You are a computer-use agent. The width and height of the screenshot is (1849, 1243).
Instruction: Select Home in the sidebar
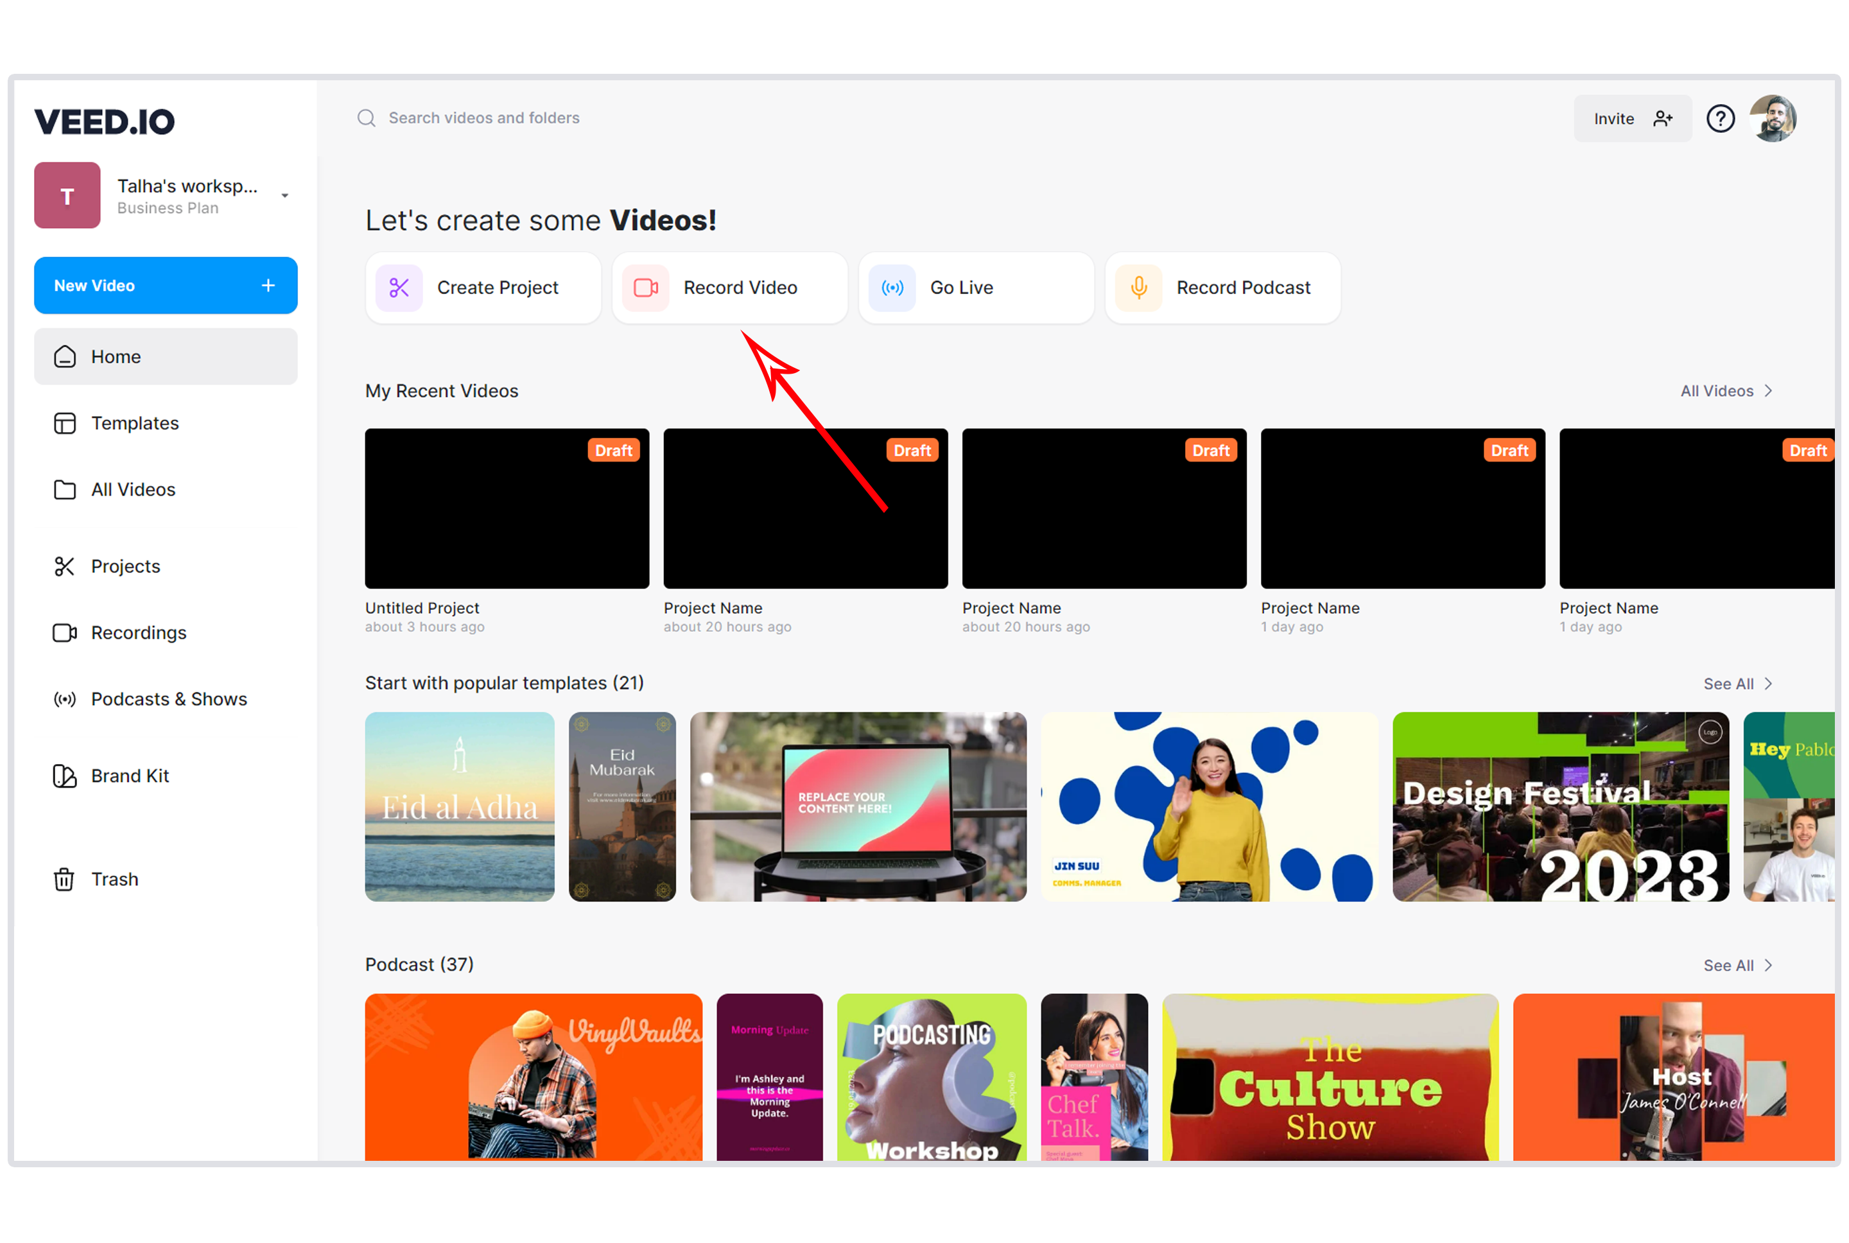point(116,356)
